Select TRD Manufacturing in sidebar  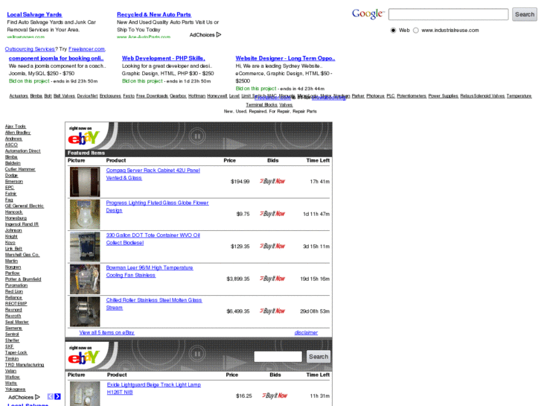tap(25, 365)
